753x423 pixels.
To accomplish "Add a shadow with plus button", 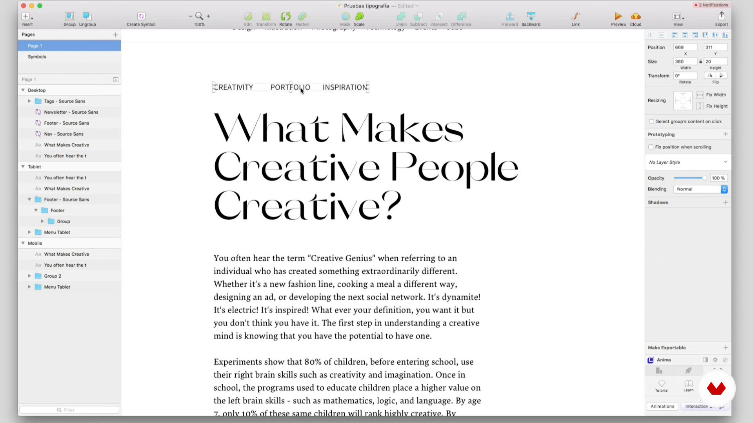I will pyautogui.click(x=726, y=202).
